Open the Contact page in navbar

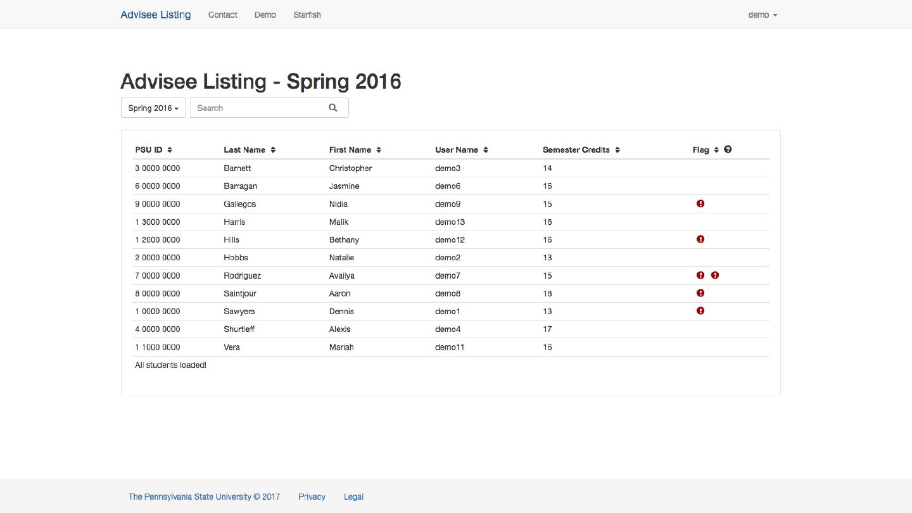point(222,15)
